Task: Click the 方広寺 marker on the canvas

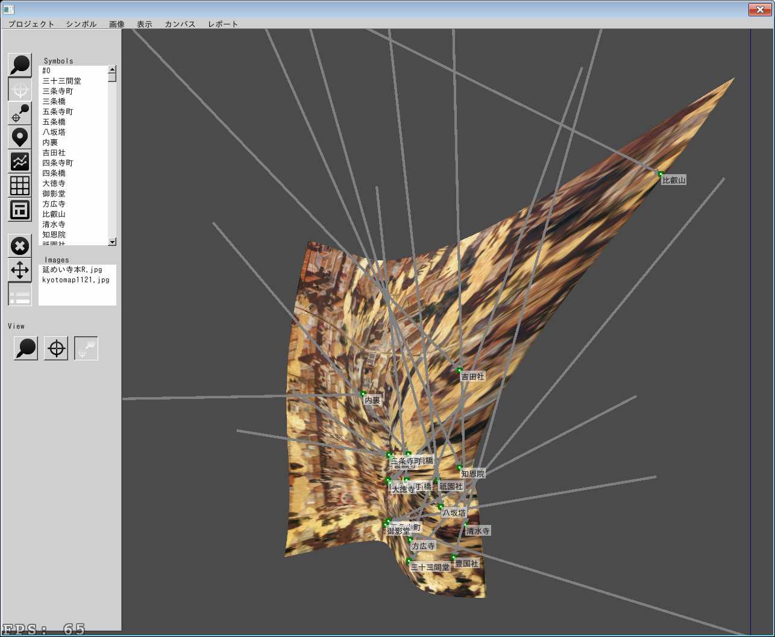Action: click(410, 541)
